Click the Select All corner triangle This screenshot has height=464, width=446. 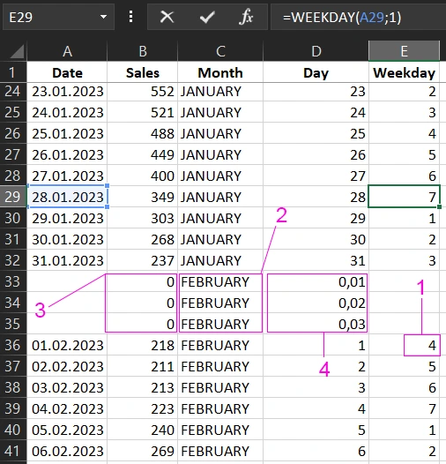17,51
